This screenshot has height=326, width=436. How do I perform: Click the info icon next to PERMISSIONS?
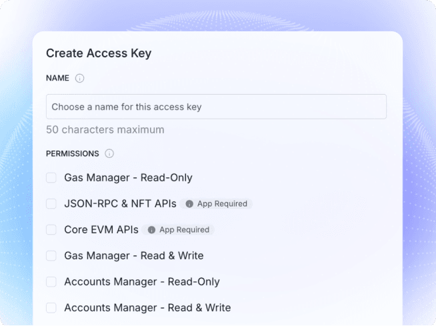[x=109, y=153]
